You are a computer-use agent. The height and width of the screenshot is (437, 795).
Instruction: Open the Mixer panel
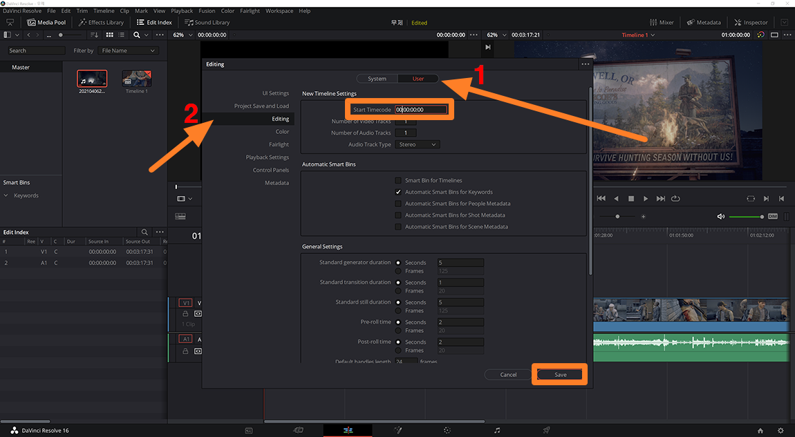(x=662, y=22)
